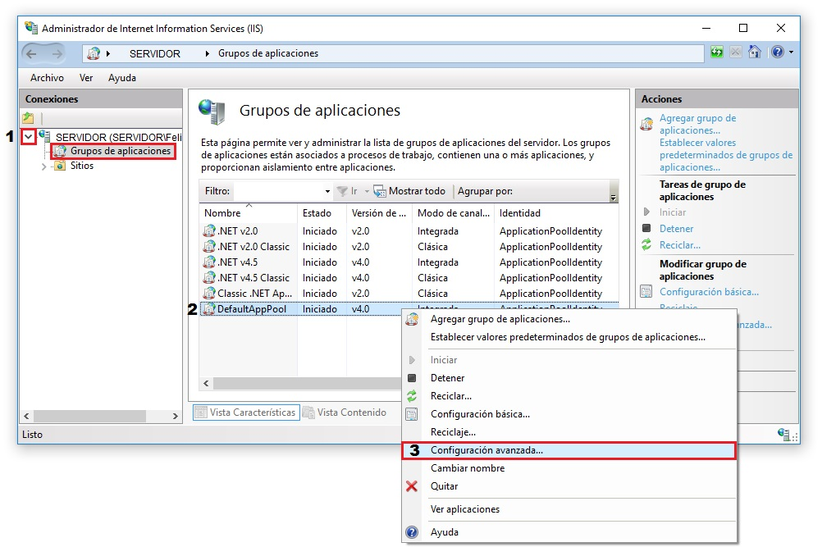Click the Home icon in top toolbar
The height and width of the screenshot is (547, 822).
[x=755, y=52]
